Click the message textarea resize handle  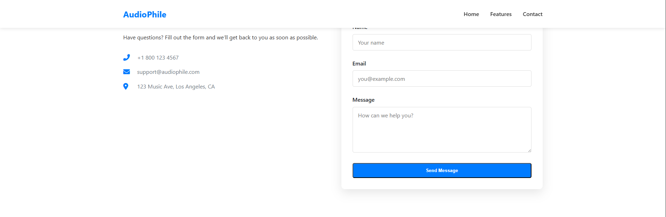click(x=529, y=150)
